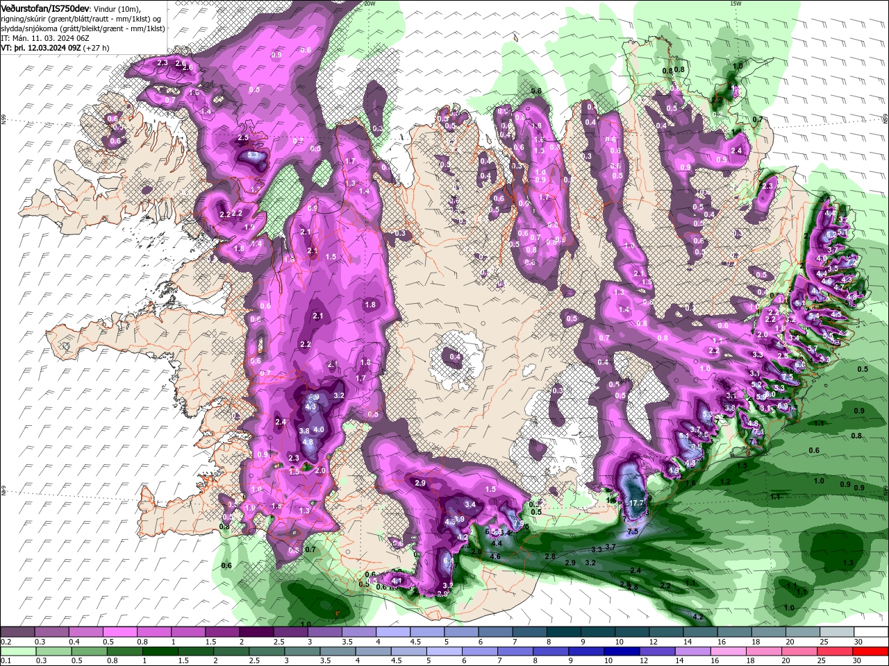Select the palest green legend swatch at 0.1
889x666 pixels.
point(18,651)
